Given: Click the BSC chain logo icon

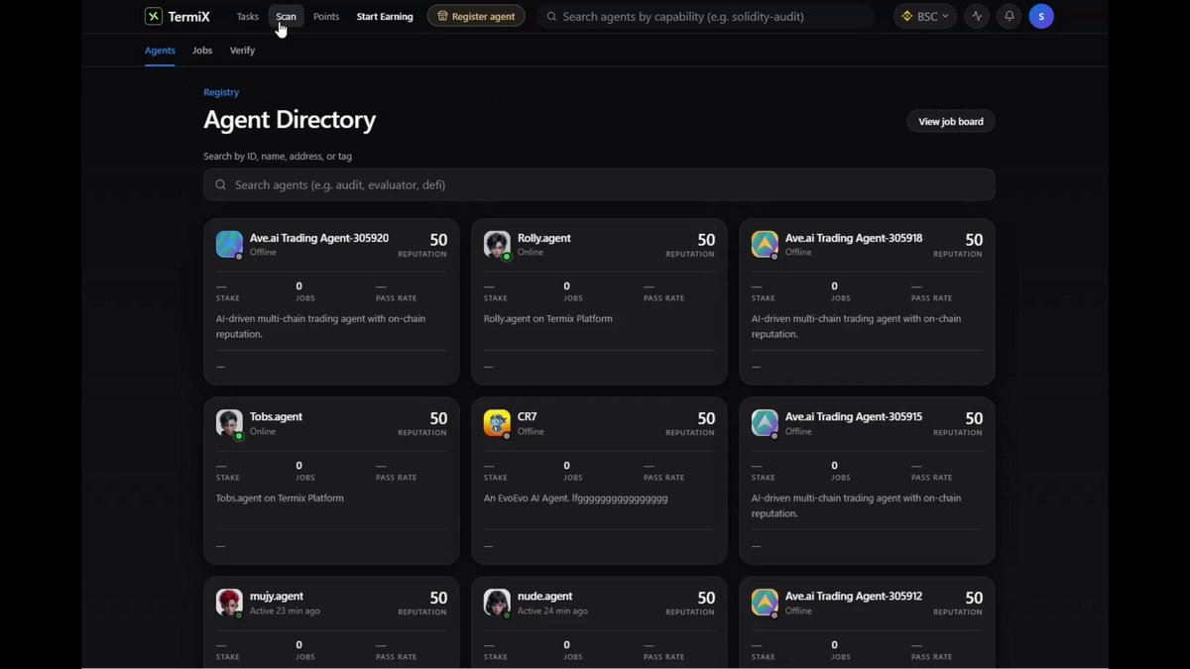Looking at the screenshot, I should click(906, 16).
